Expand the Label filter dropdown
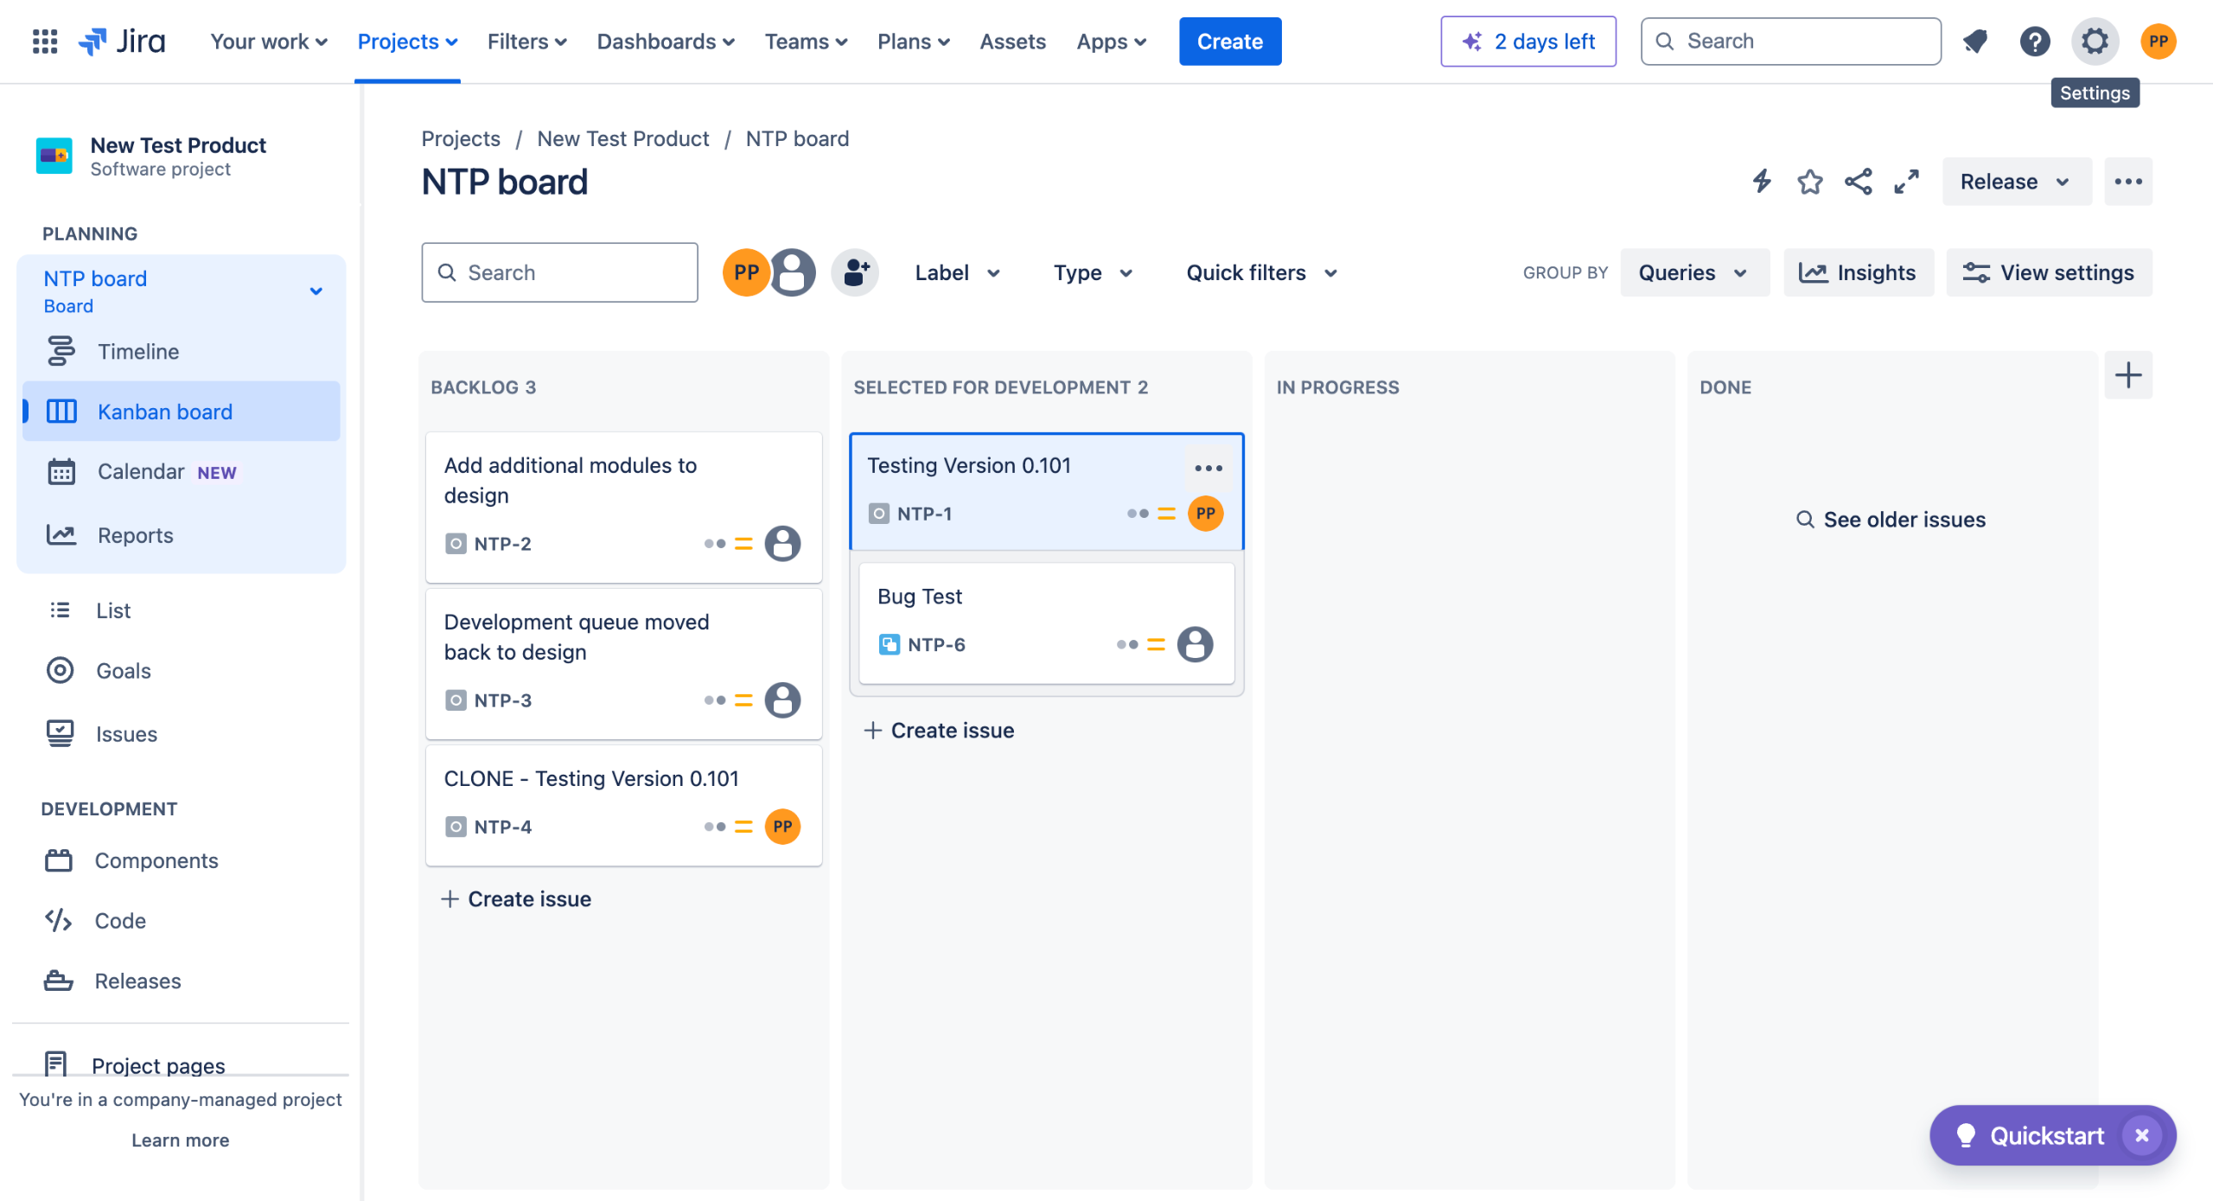Image resolution: width=2213 pixels, height=1201 pixels. click(x=957, y=272)
